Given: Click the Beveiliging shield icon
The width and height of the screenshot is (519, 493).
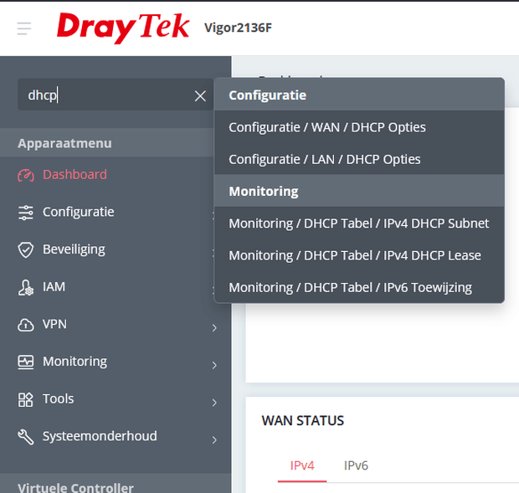Looking at the screenshot, I should point(26,249).
